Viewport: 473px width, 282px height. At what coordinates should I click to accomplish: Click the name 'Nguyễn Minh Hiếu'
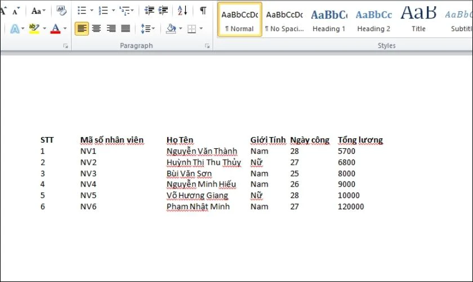click(x=201, y=184)
